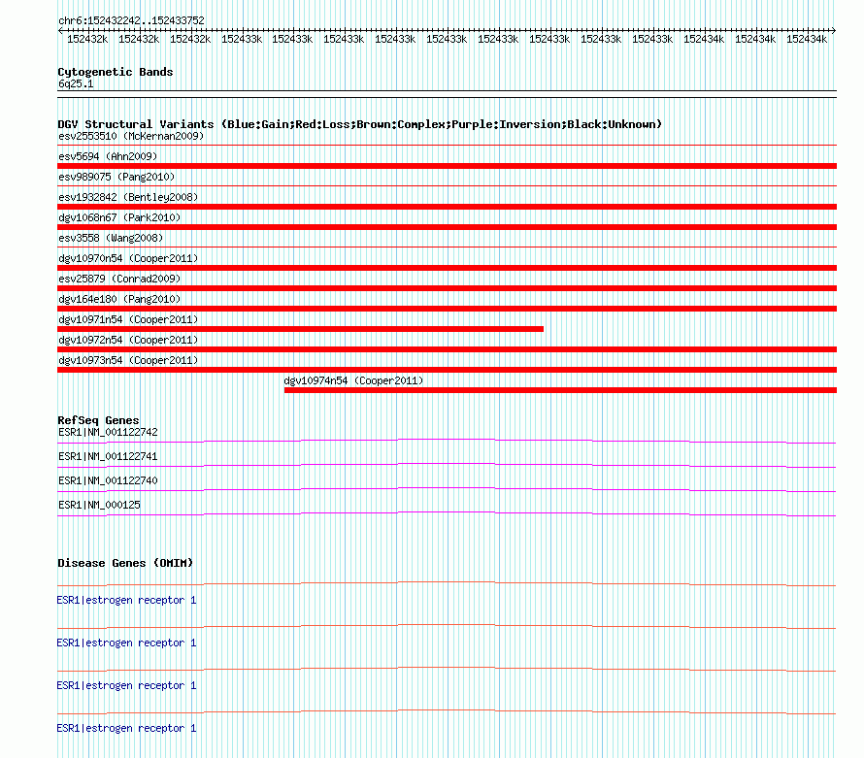Click variant label esv3558 (Wang2008)
The width and height of the screenshot is (864, 758).
tap(111, 238)
